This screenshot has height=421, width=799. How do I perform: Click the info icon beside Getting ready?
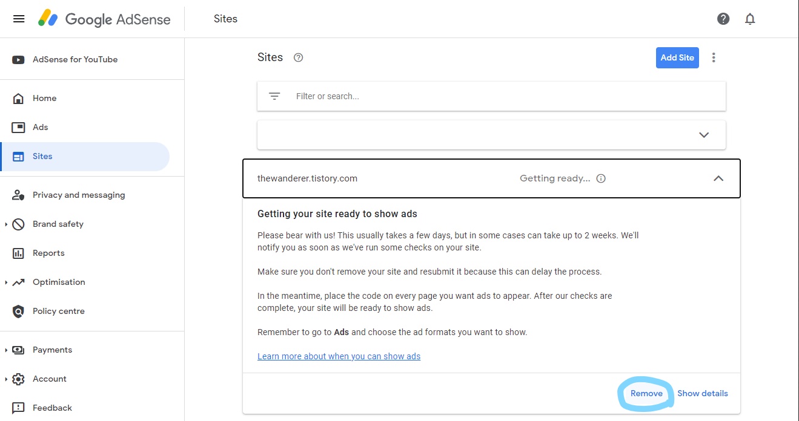pos(601,178)
